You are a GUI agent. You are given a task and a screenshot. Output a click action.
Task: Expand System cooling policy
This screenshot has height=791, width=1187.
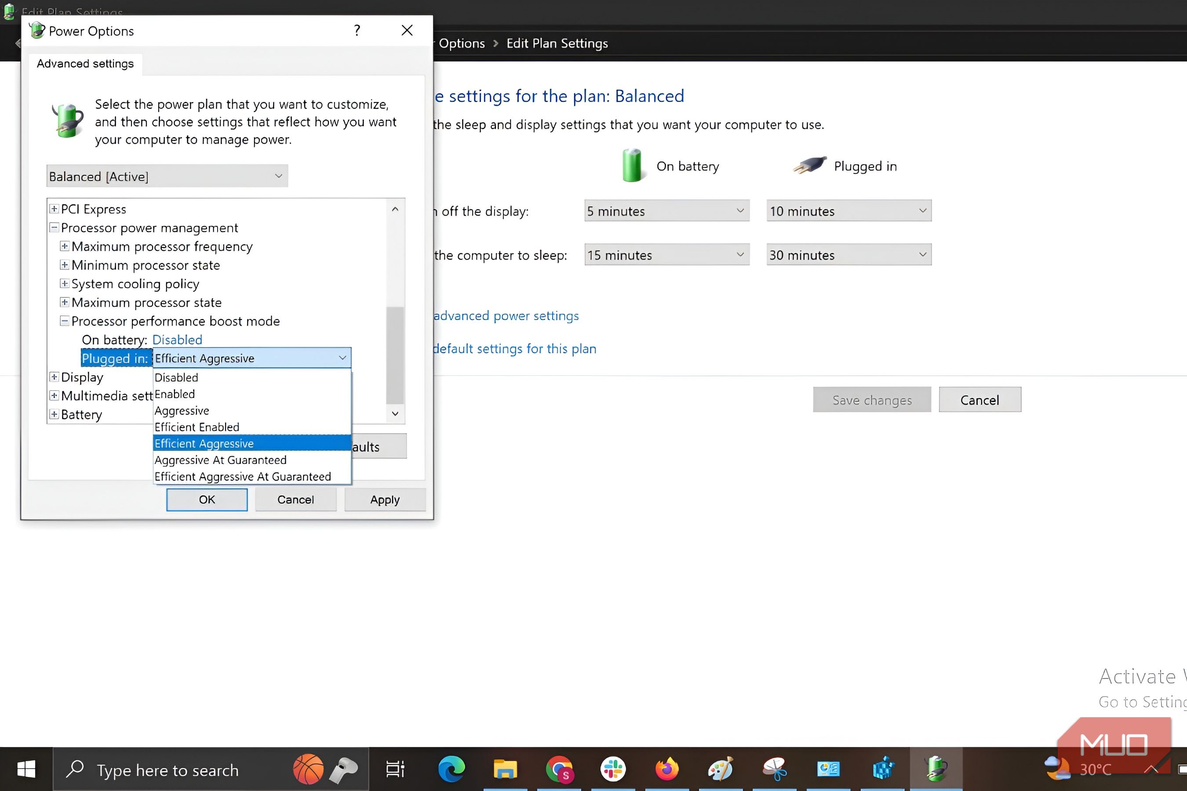tap(64, 283)
